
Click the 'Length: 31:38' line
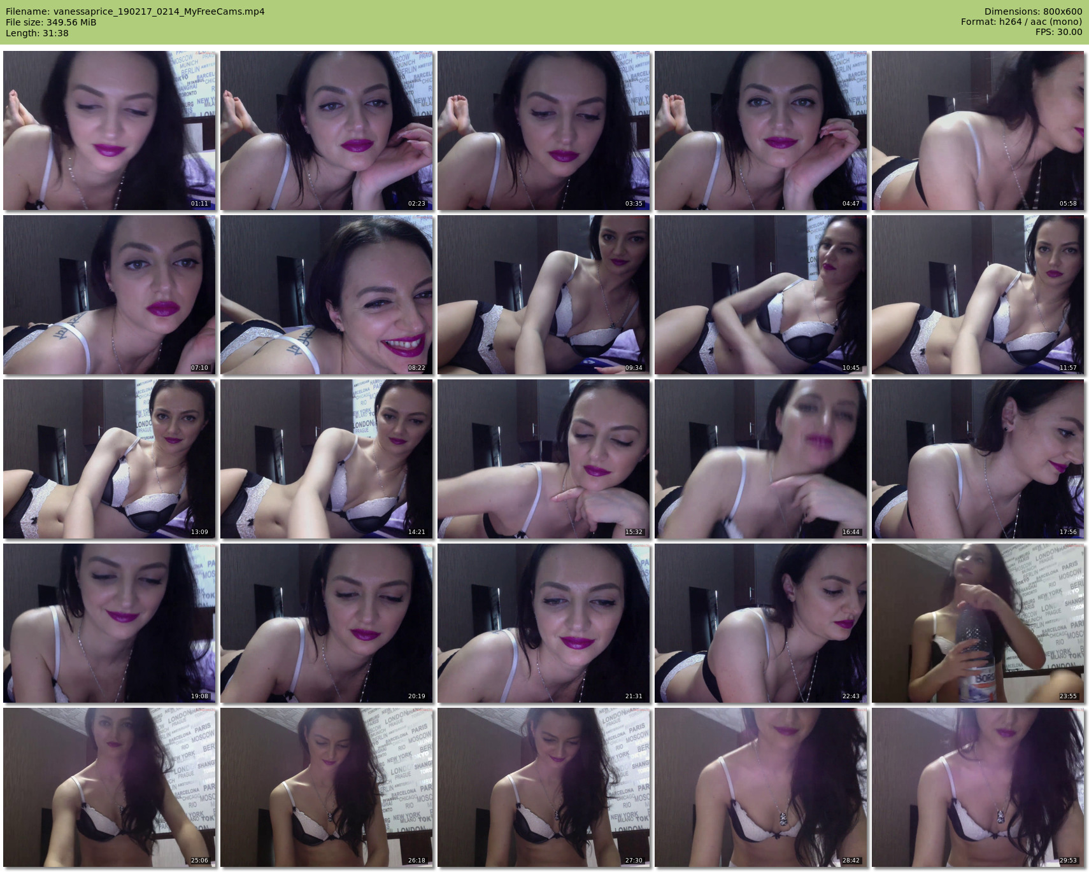pos(37,33)
